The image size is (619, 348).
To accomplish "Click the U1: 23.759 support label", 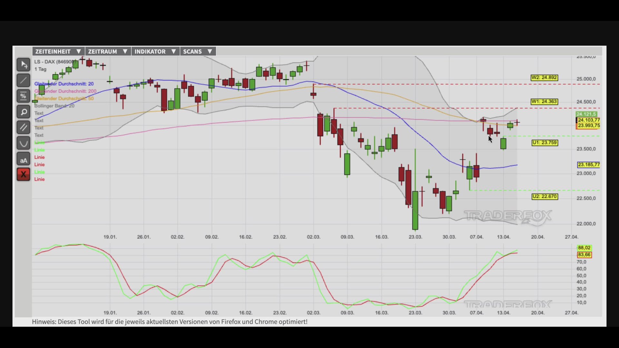I will 545,143.
